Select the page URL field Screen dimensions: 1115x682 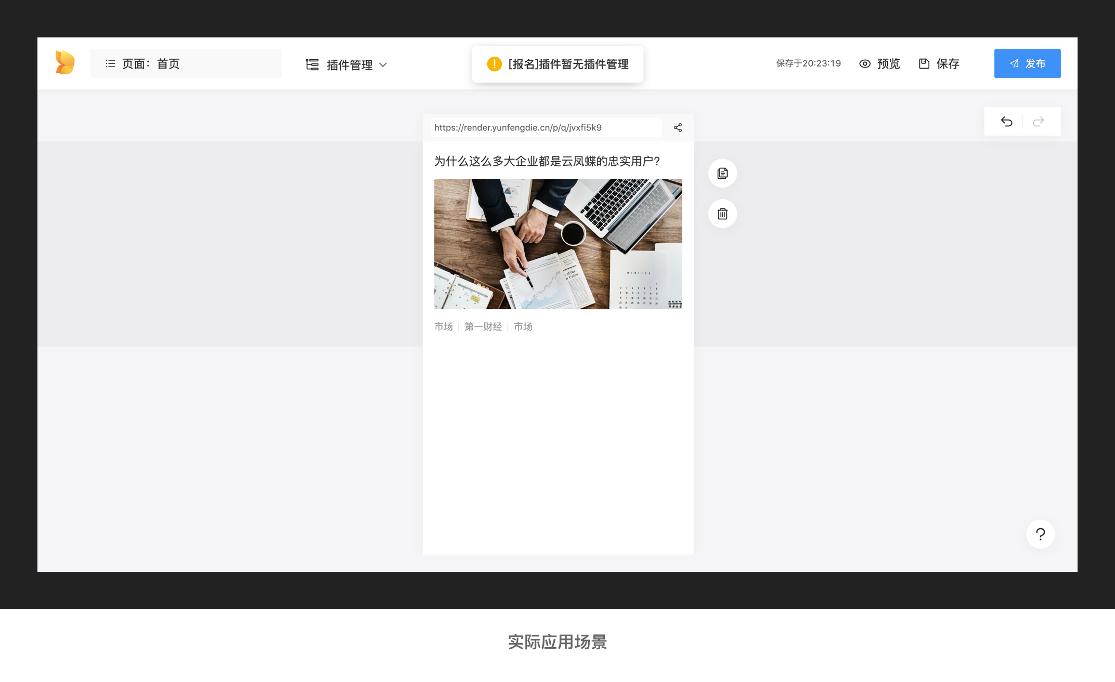click(546, 128)
